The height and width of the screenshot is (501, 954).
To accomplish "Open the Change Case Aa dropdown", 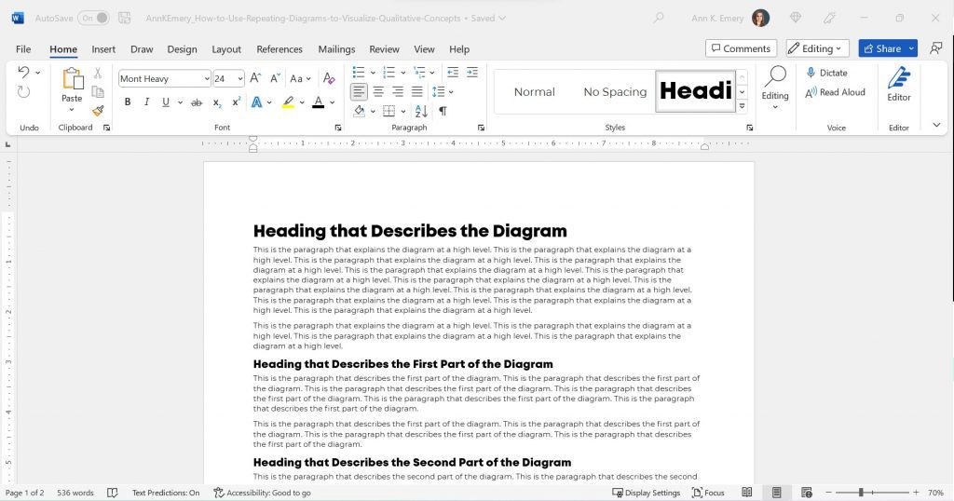I will click(x=300, y=78).
